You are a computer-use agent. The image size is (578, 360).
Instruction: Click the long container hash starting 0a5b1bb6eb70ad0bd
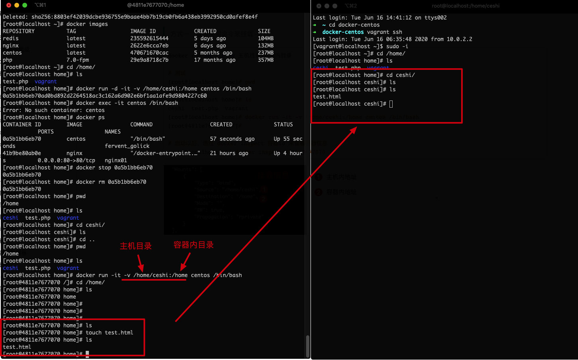click(105, 96)
